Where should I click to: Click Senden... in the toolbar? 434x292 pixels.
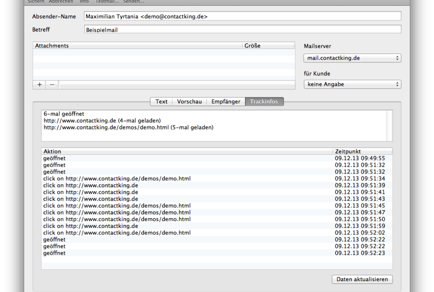point(134,2)
